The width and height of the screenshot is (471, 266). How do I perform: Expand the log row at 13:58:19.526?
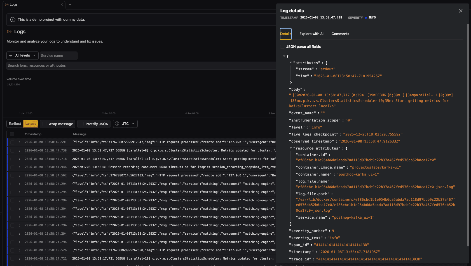(x=19, y=250)
